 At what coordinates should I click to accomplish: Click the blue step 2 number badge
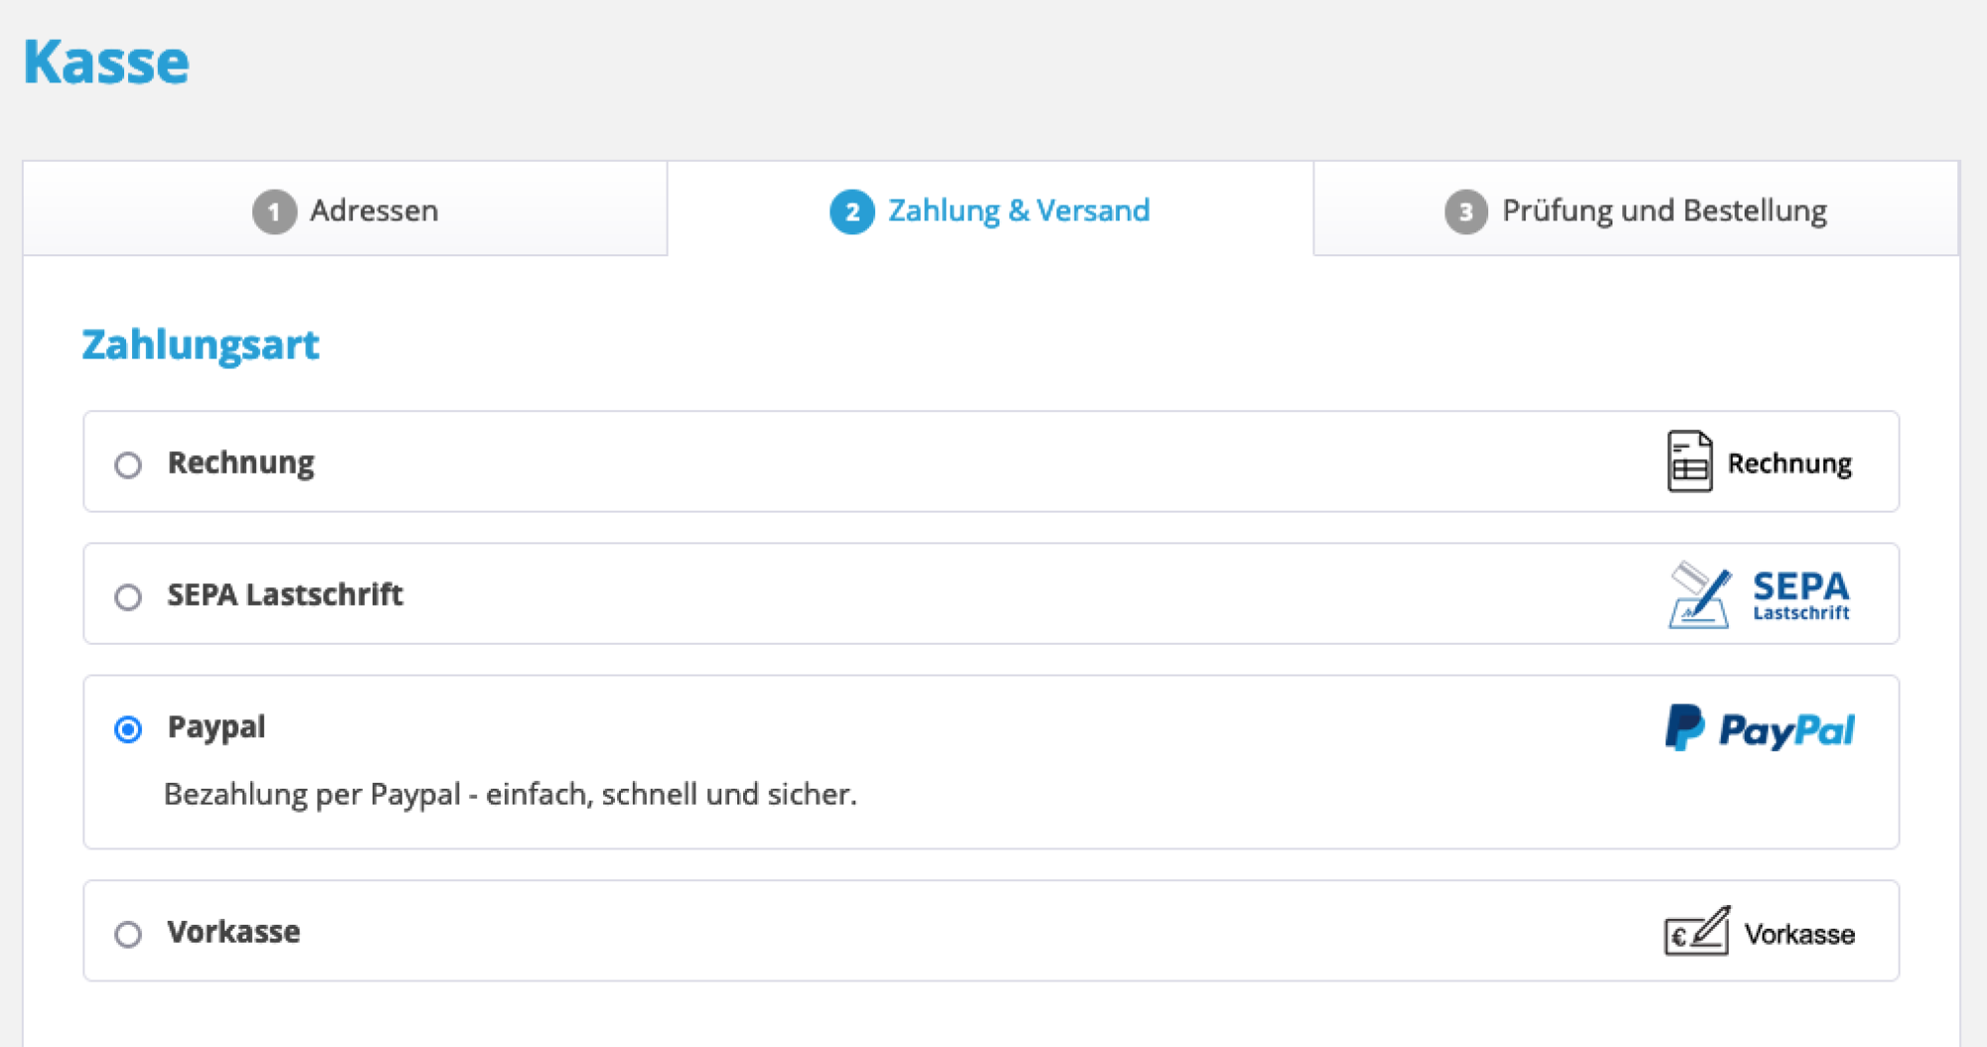[x=851, y=212]
